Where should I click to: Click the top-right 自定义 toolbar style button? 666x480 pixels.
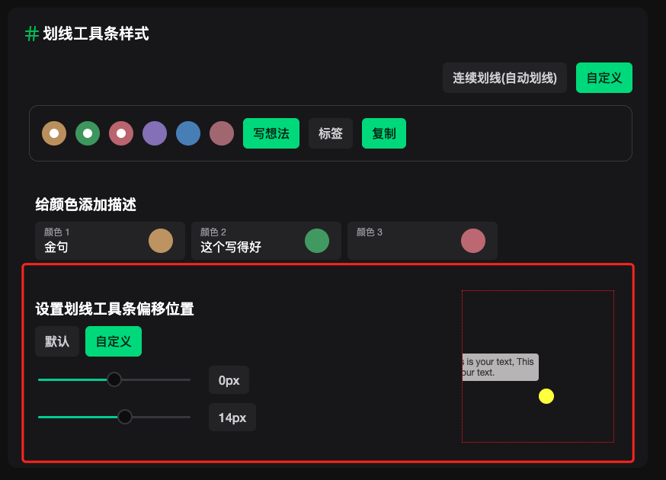tap(604, 78)
